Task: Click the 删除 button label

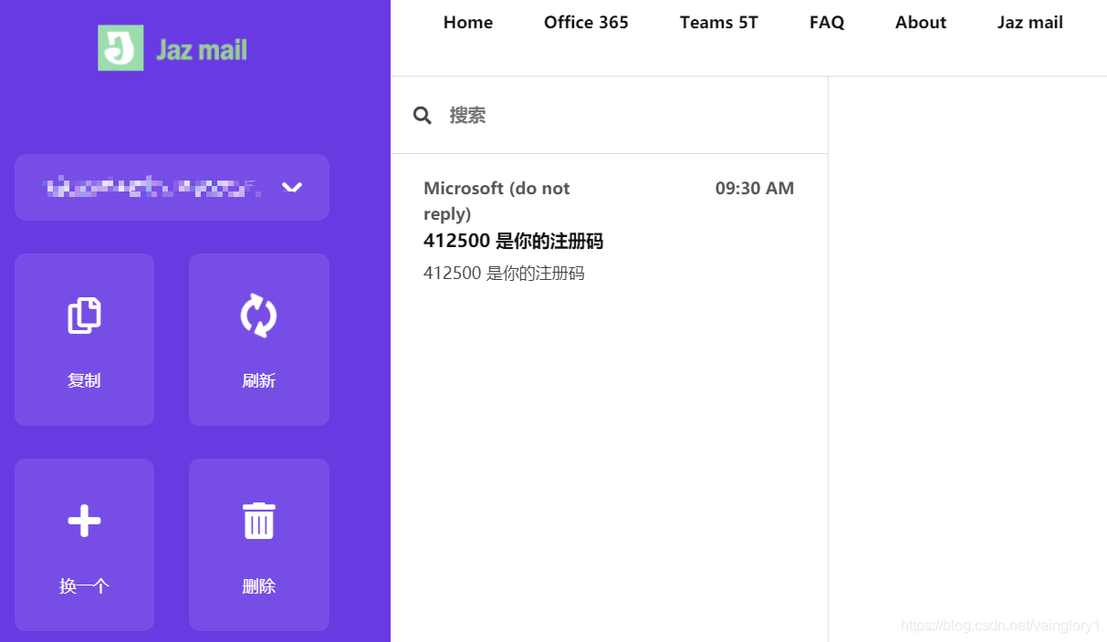Action: click(258, 585)
